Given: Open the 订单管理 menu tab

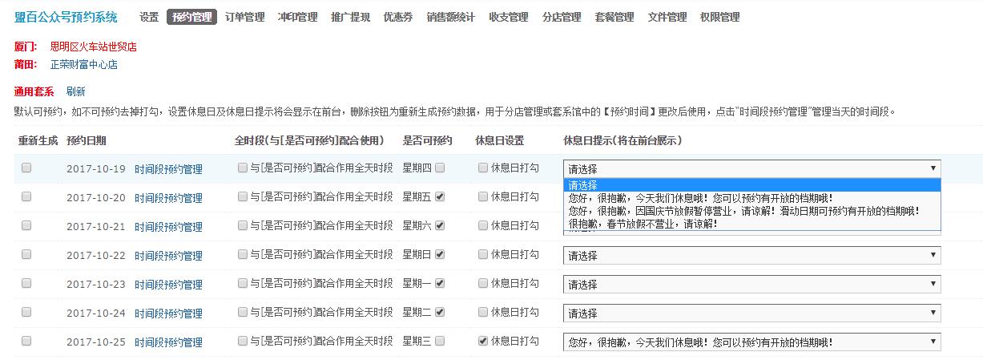Looking at the screenshot, I should (244, 17).
